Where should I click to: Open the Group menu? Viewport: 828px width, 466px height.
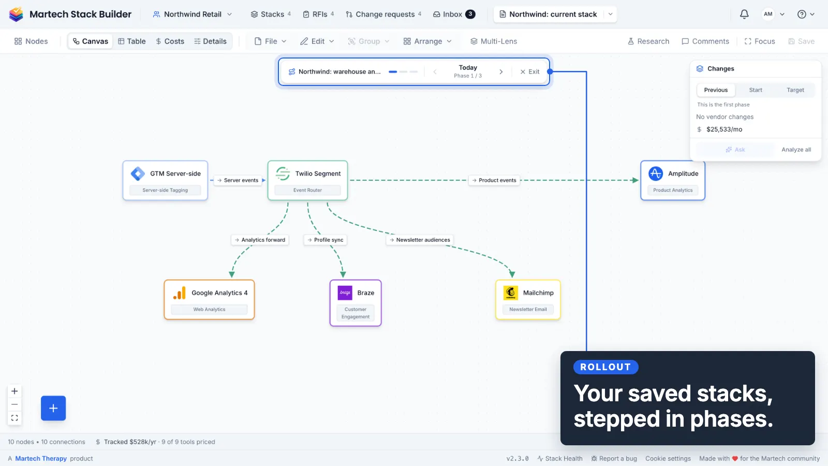coord(368,41)
